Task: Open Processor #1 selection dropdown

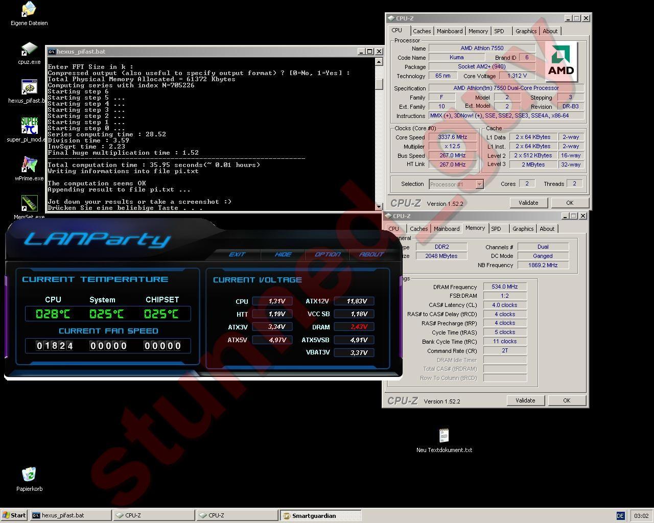Action: click(x=479, y=184)
